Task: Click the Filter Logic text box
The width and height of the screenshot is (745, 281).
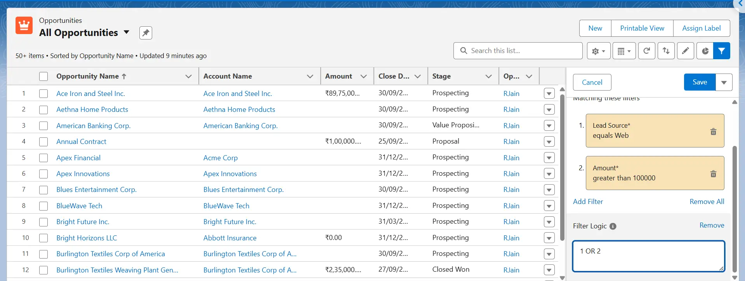Action: [x=648, y=256]
